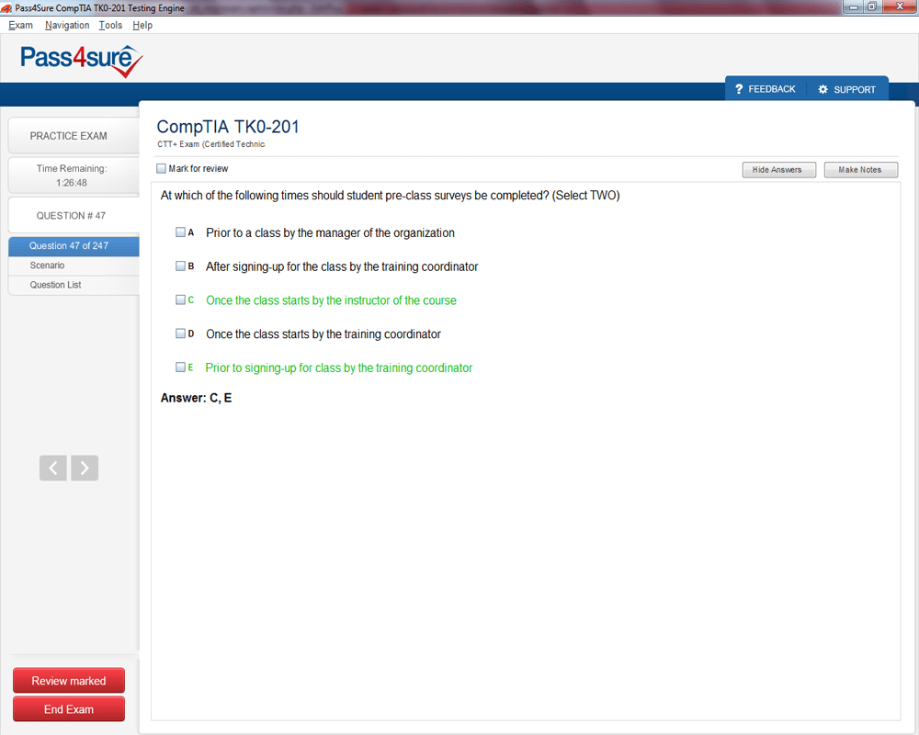Click the Feedback question mark icon

click(739, 89)
